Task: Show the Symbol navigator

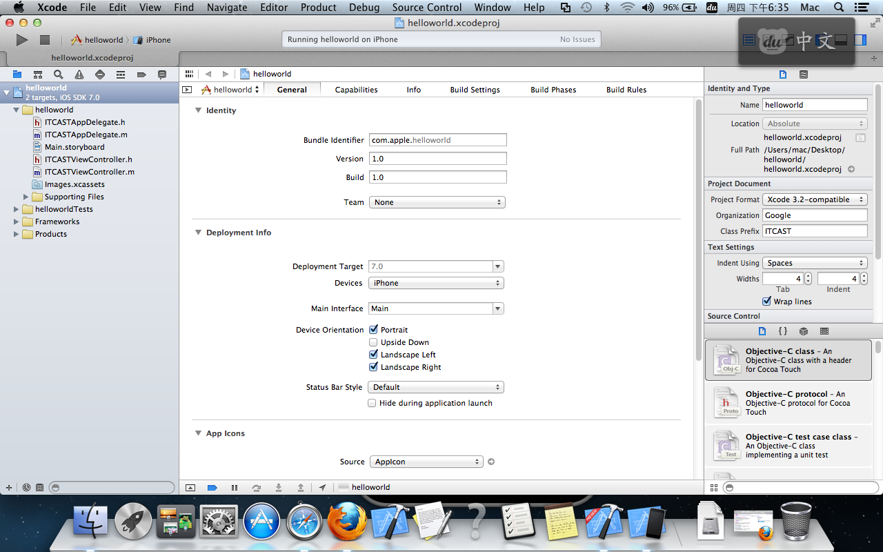Action: click(38, 75)
